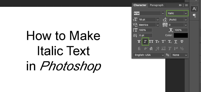Open the anti-aliasing None dropdown

click(x=179, y=55)
